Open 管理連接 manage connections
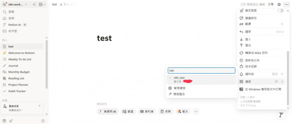 pos(202,88)
